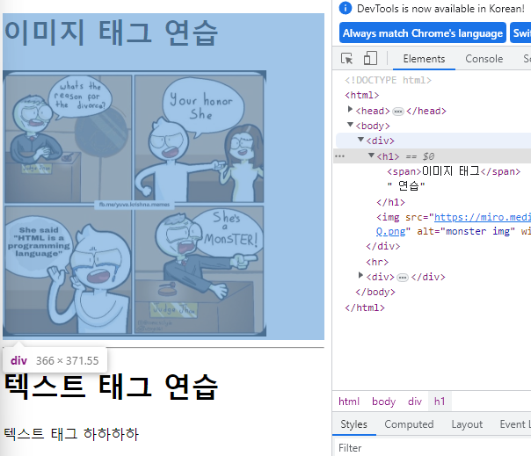The height and width of the screenshot is (456, 531).
Task: Activate the inspect element picker icon
Action: (x=346, y=59)
